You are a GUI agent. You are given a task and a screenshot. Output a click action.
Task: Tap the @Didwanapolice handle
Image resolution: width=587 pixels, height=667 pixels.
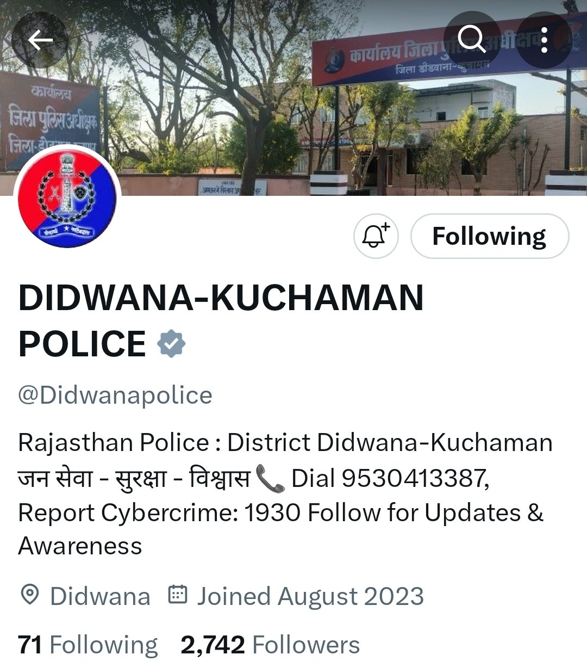pos(115,396)
